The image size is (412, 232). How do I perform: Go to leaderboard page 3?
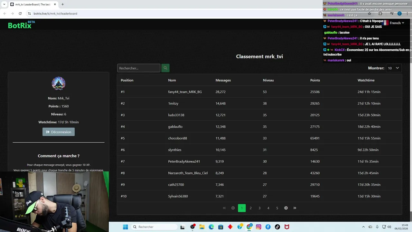pos(259,208)
